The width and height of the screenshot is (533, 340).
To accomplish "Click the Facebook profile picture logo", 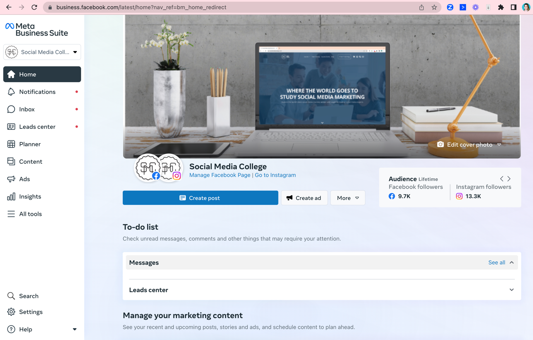I will pos(148,168).
